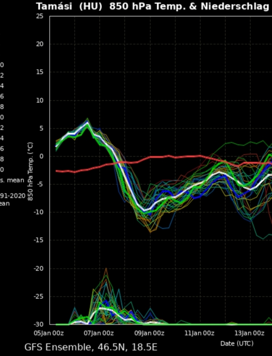The height and width of the screenshot is (356, 272).
Task: Select the "05Jan 00z" date label
Action: 49,333
